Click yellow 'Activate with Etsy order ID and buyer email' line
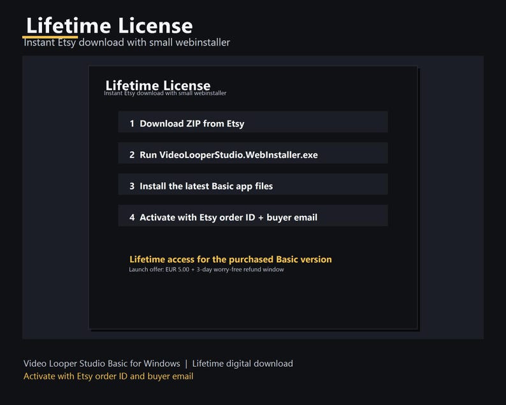The width and height of the screenshot is (506, 405). [108, 376]
